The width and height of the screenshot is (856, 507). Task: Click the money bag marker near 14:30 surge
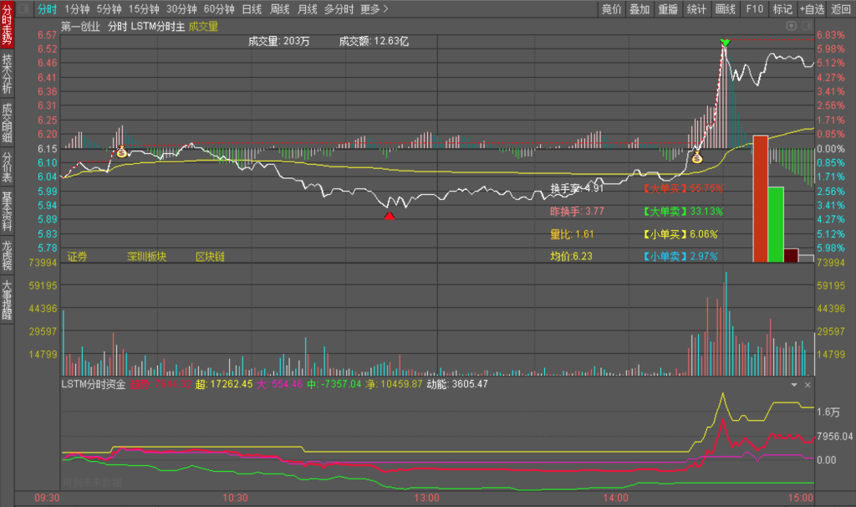(696, 156)
